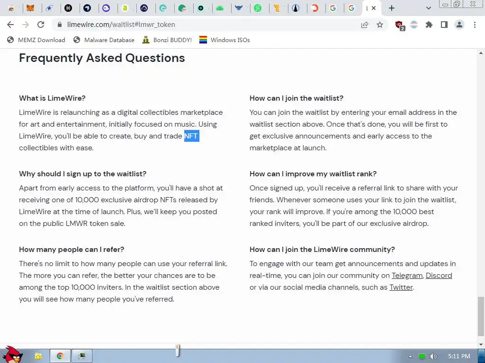Open Chrome's three-dot menu
This screenshot has height=363, width=485.
[475, 25]
